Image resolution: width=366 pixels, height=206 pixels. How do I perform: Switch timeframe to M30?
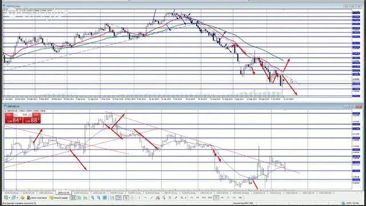point(210,197)
